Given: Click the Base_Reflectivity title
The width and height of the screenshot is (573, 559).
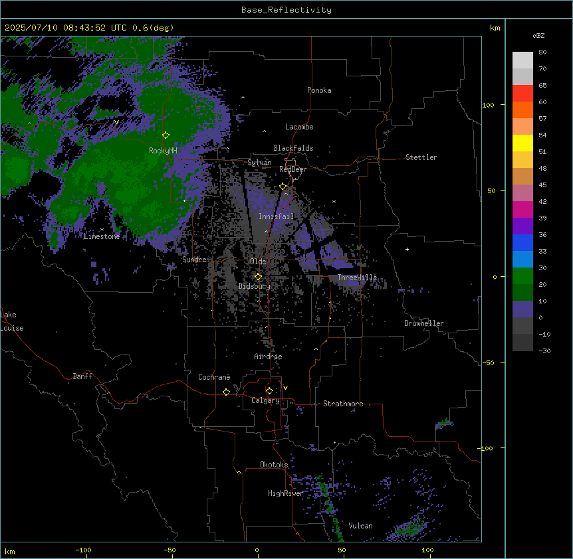Looking at the screenshot, I should tap(286, 10).
